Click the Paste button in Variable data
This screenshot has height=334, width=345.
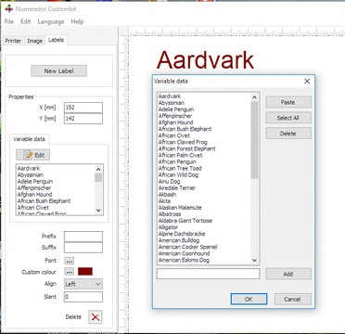pyautogui.click(x=288, y=102)
